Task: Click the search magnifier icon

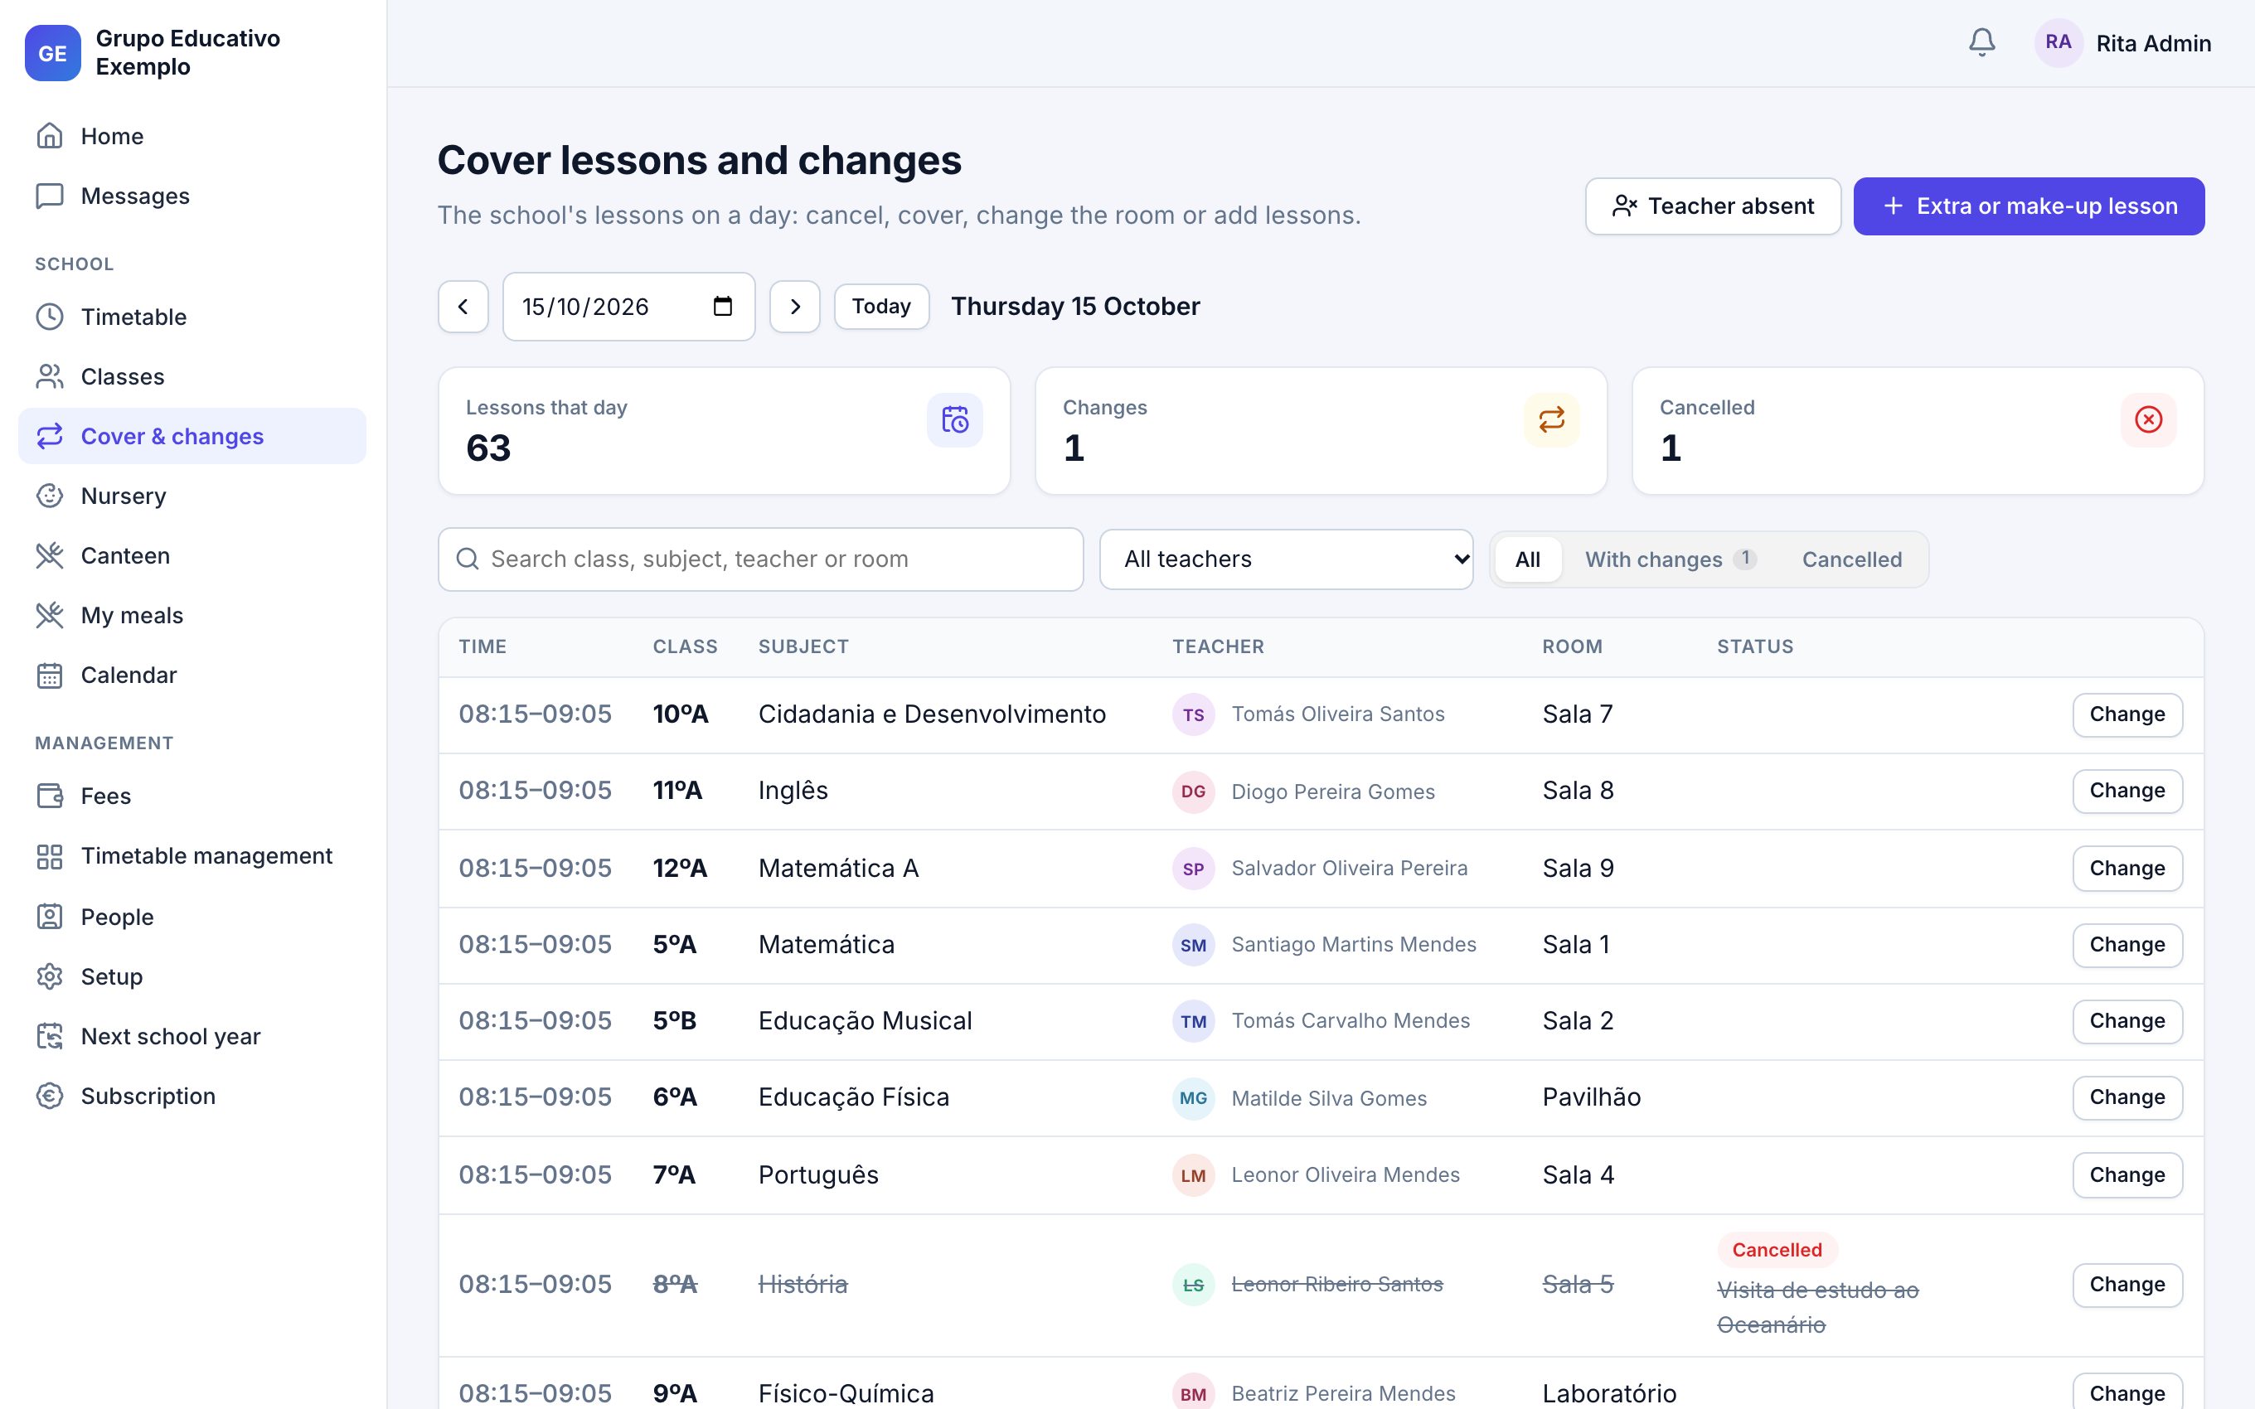Action: [x=468, y=559]
